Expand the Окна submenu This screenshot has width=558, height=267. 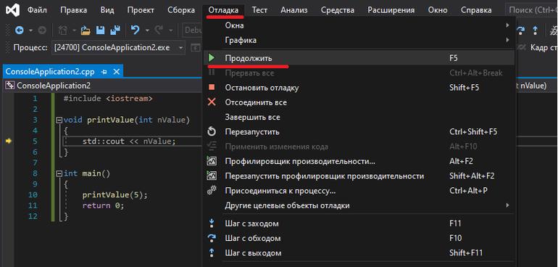(x=359, y=25)
